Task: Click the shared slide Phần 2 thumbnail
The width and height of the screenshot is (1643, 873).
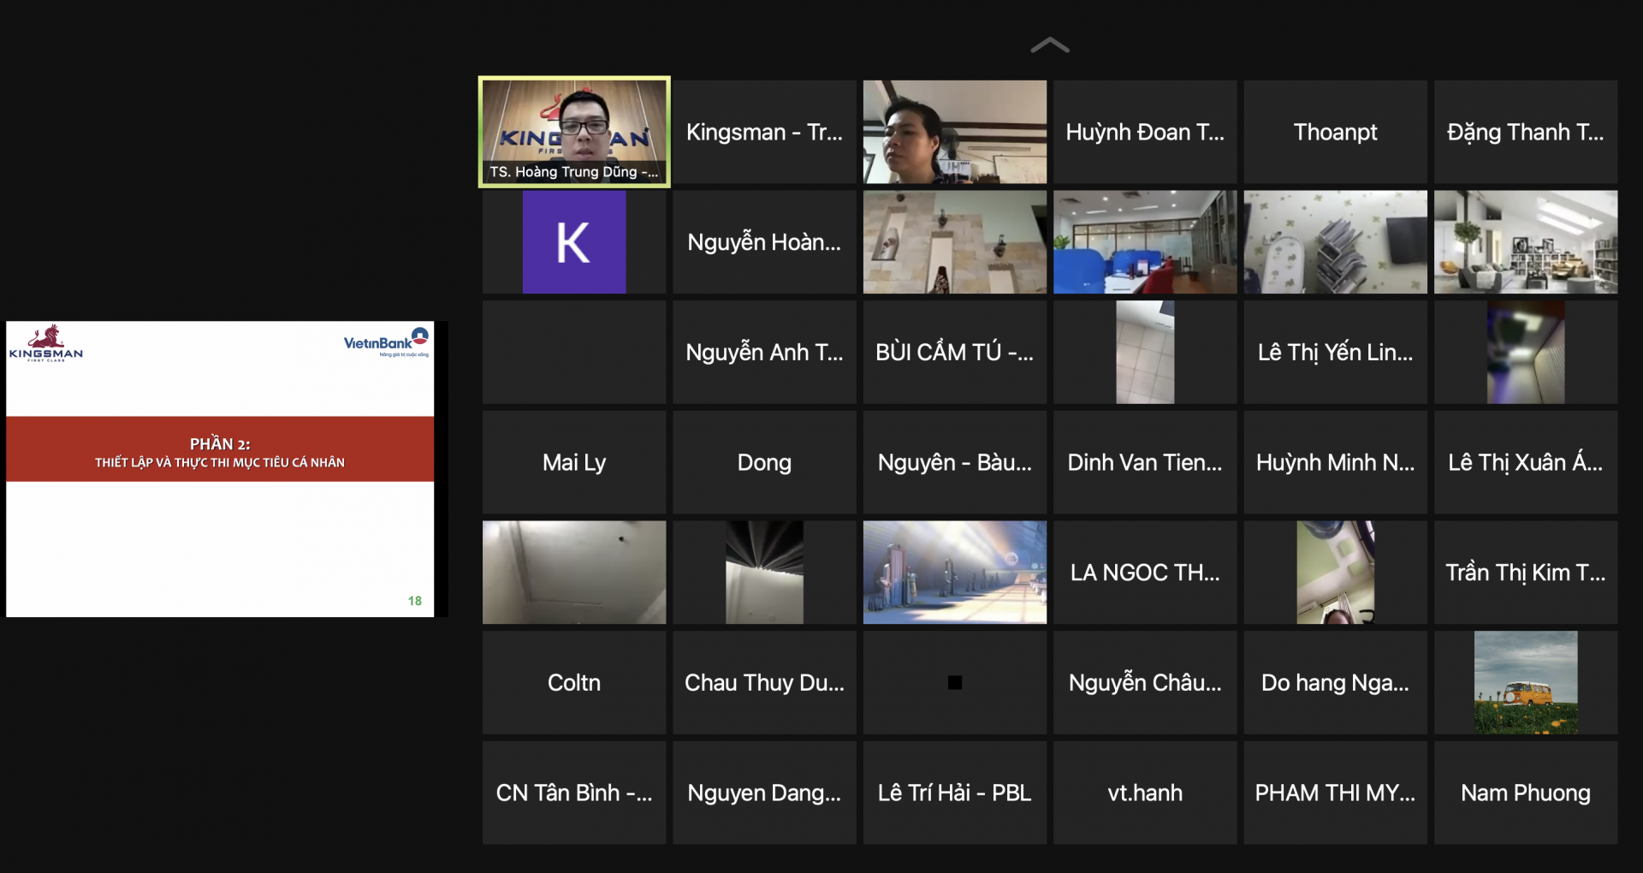Action: tap(220, 468)
